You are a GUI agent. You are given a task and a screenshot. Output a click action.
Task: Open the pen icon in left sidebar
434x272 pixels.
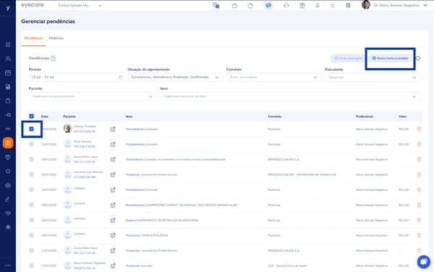pyautogui.click(x=8, y=199)
